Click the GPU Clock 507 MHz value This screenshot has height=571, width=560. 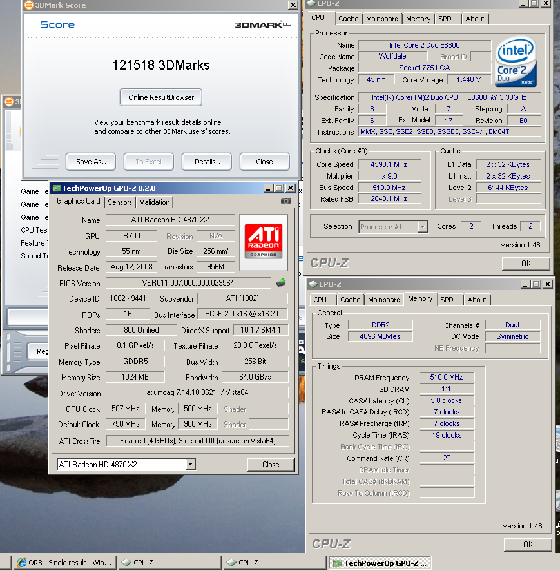click(x=125, y=409)
